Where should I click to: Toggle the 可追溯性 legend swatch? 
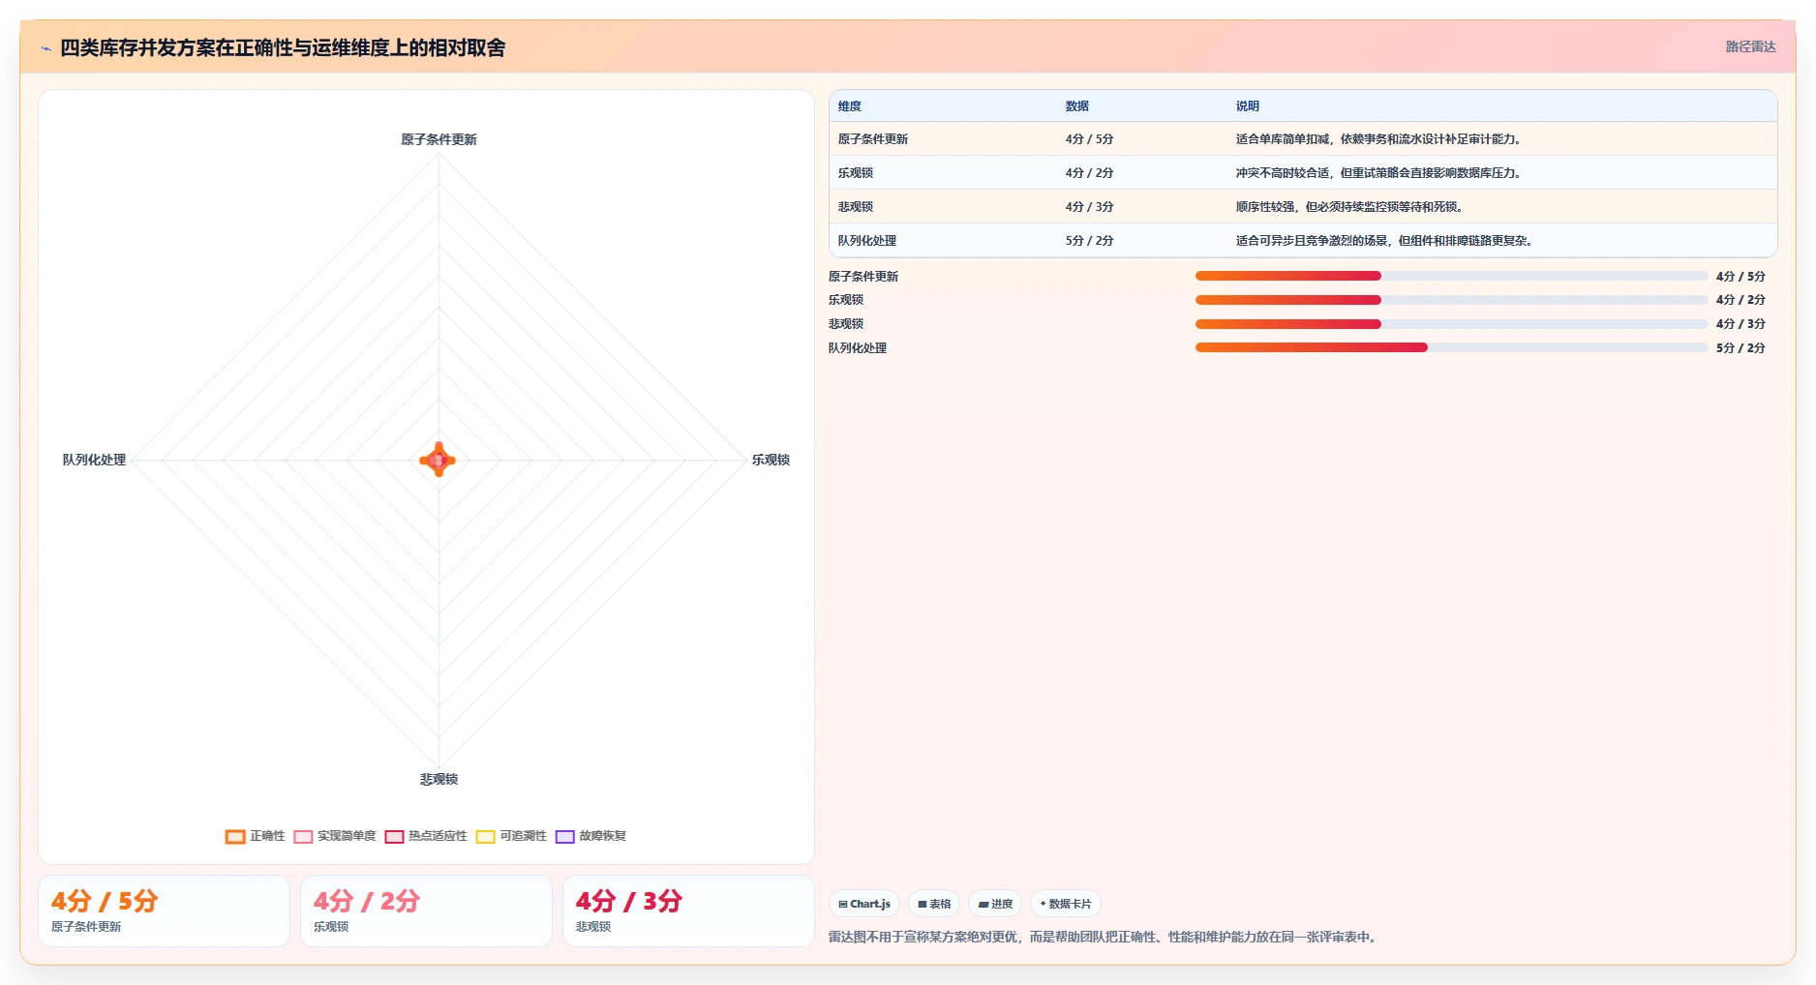[x=485, y=837]
